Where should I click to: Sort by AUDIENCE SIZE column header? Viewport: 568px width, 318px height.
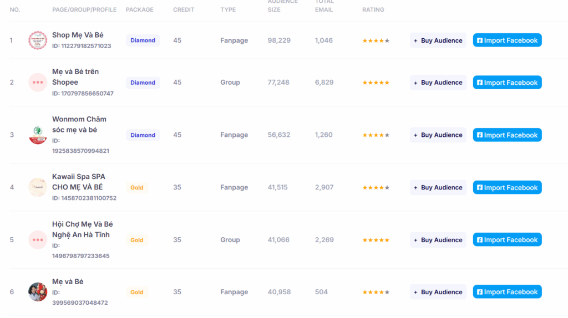coord(282,6)
